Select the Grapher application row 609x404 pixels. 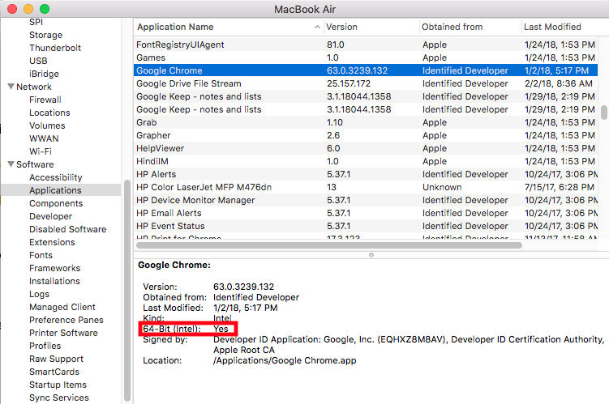click(x=366, y=135)
